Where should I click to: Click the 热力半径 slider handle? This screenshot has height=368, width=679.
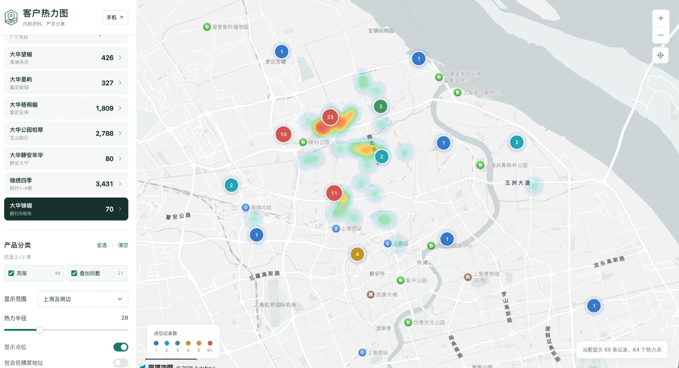click(40, 330)
